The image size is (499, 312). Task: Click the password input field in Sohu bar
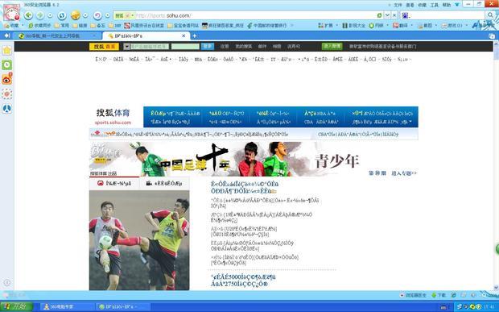[185, 47]
